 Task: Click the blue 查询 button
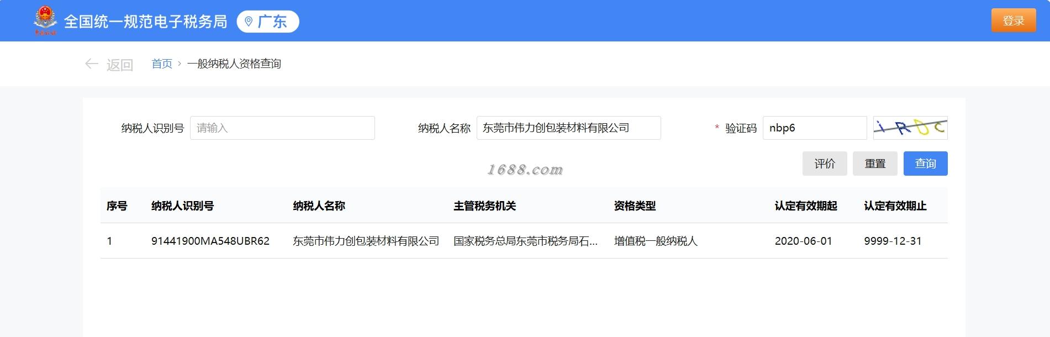pos(926,164)
